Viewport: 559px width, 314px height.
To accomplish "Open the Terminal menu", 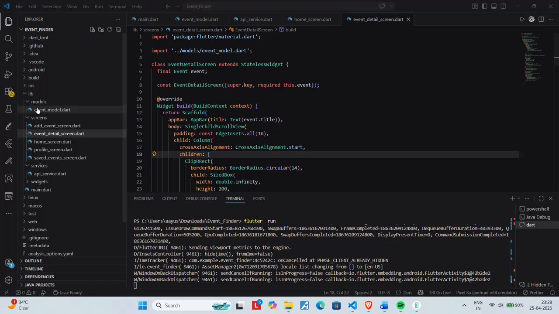I will click(117, 7).
